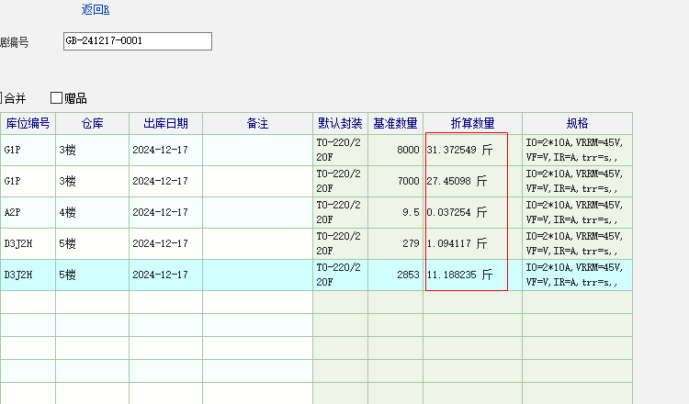
Task: Click the 默认封装 column header
Action: 340,123
